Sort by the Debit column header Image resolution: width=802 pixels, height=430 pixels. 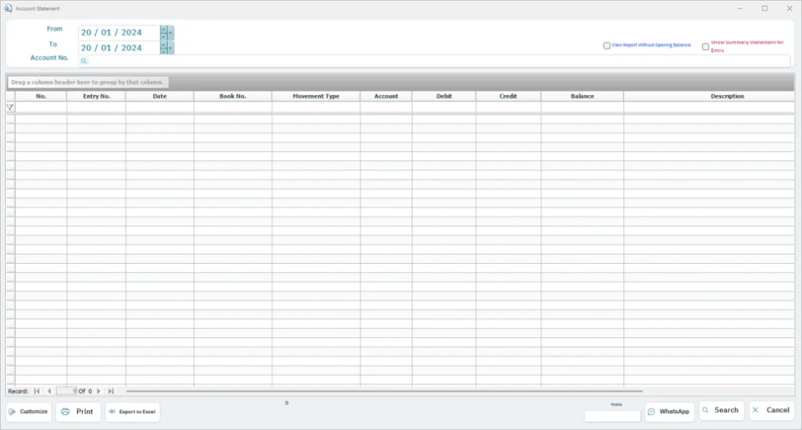click(x=444, y=96)
